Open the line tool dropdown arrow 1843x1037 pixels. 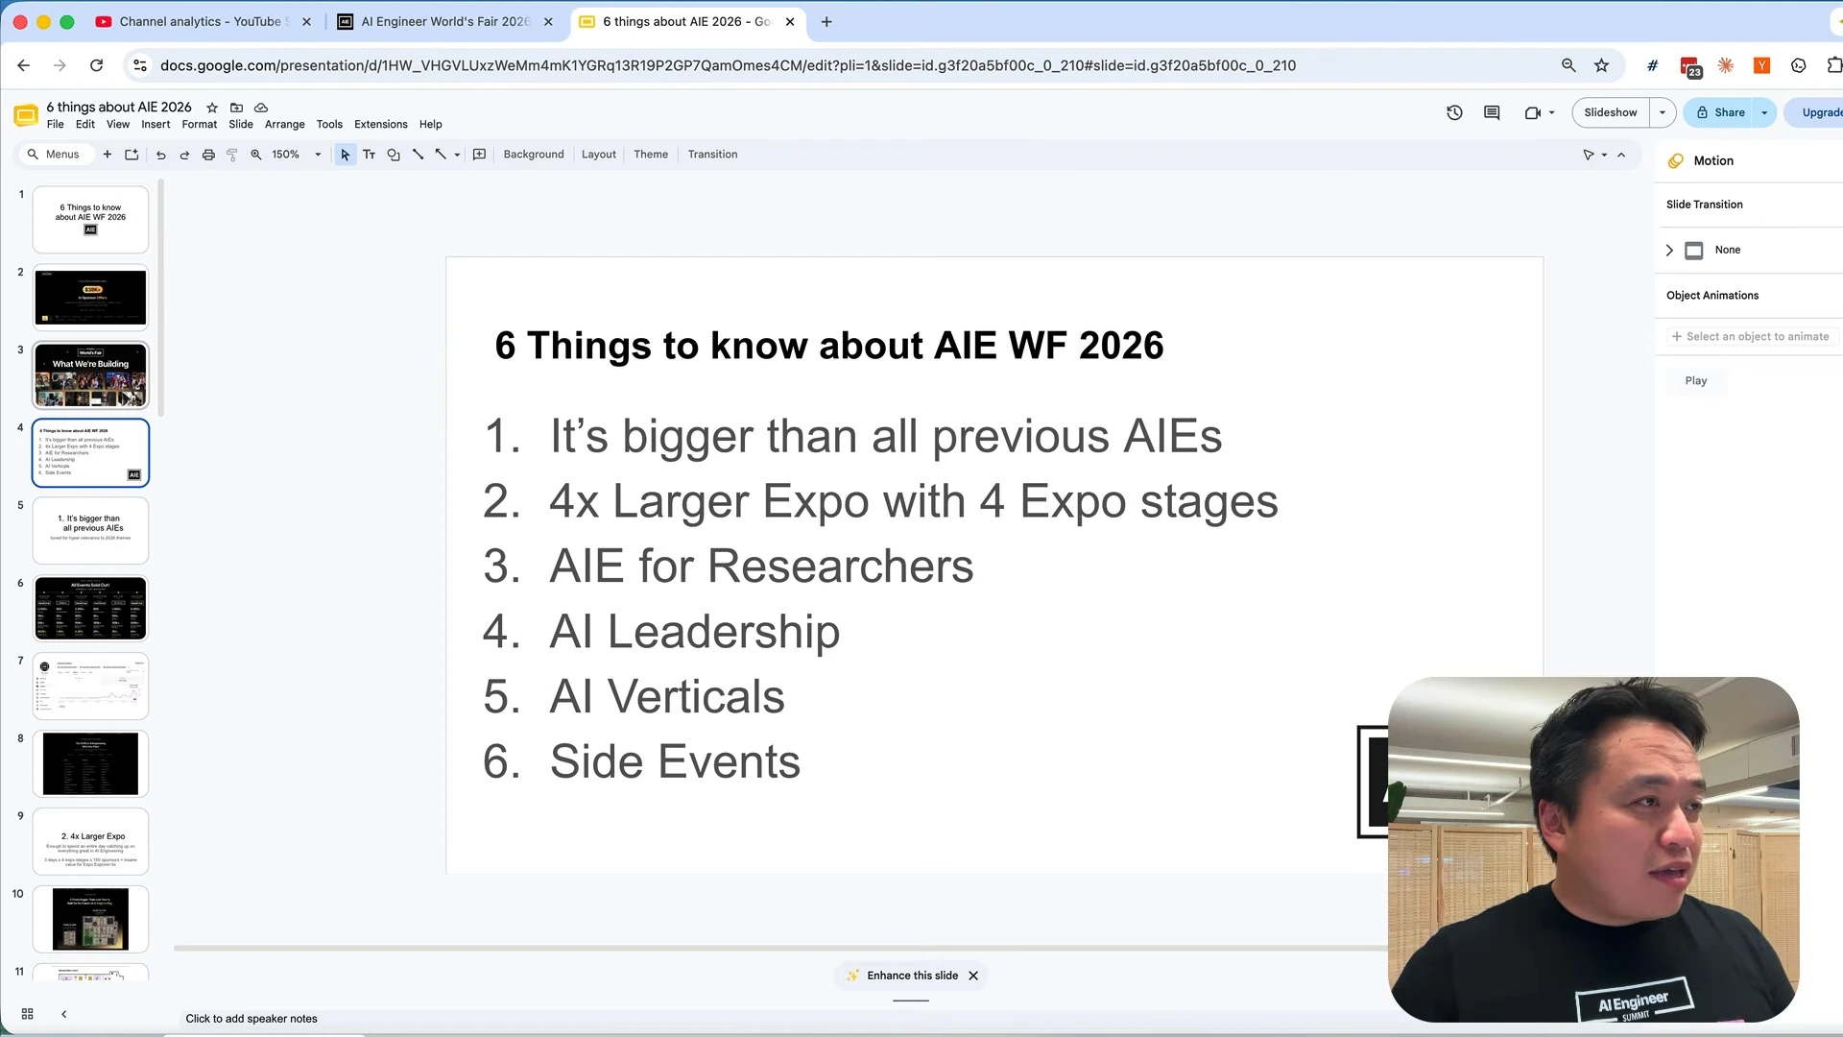(x=457, y=155)
